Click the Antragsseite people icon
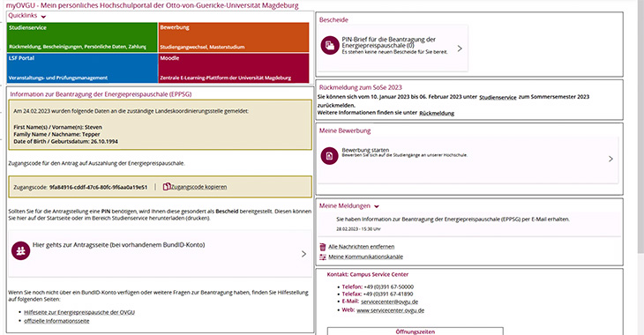Screen dimensions: 644x335 [x=20, y=250]
